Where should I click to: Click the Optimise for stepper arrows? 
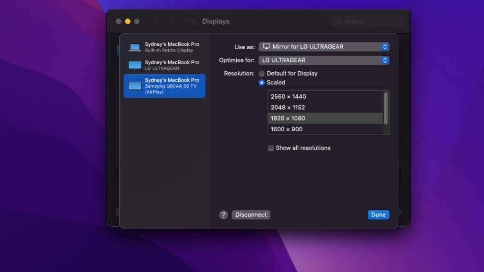pyautogui.click(x=385, y=60)
